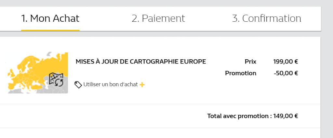
Task: Switch to the "3. Confirmation" step
Action: (266, 18)
